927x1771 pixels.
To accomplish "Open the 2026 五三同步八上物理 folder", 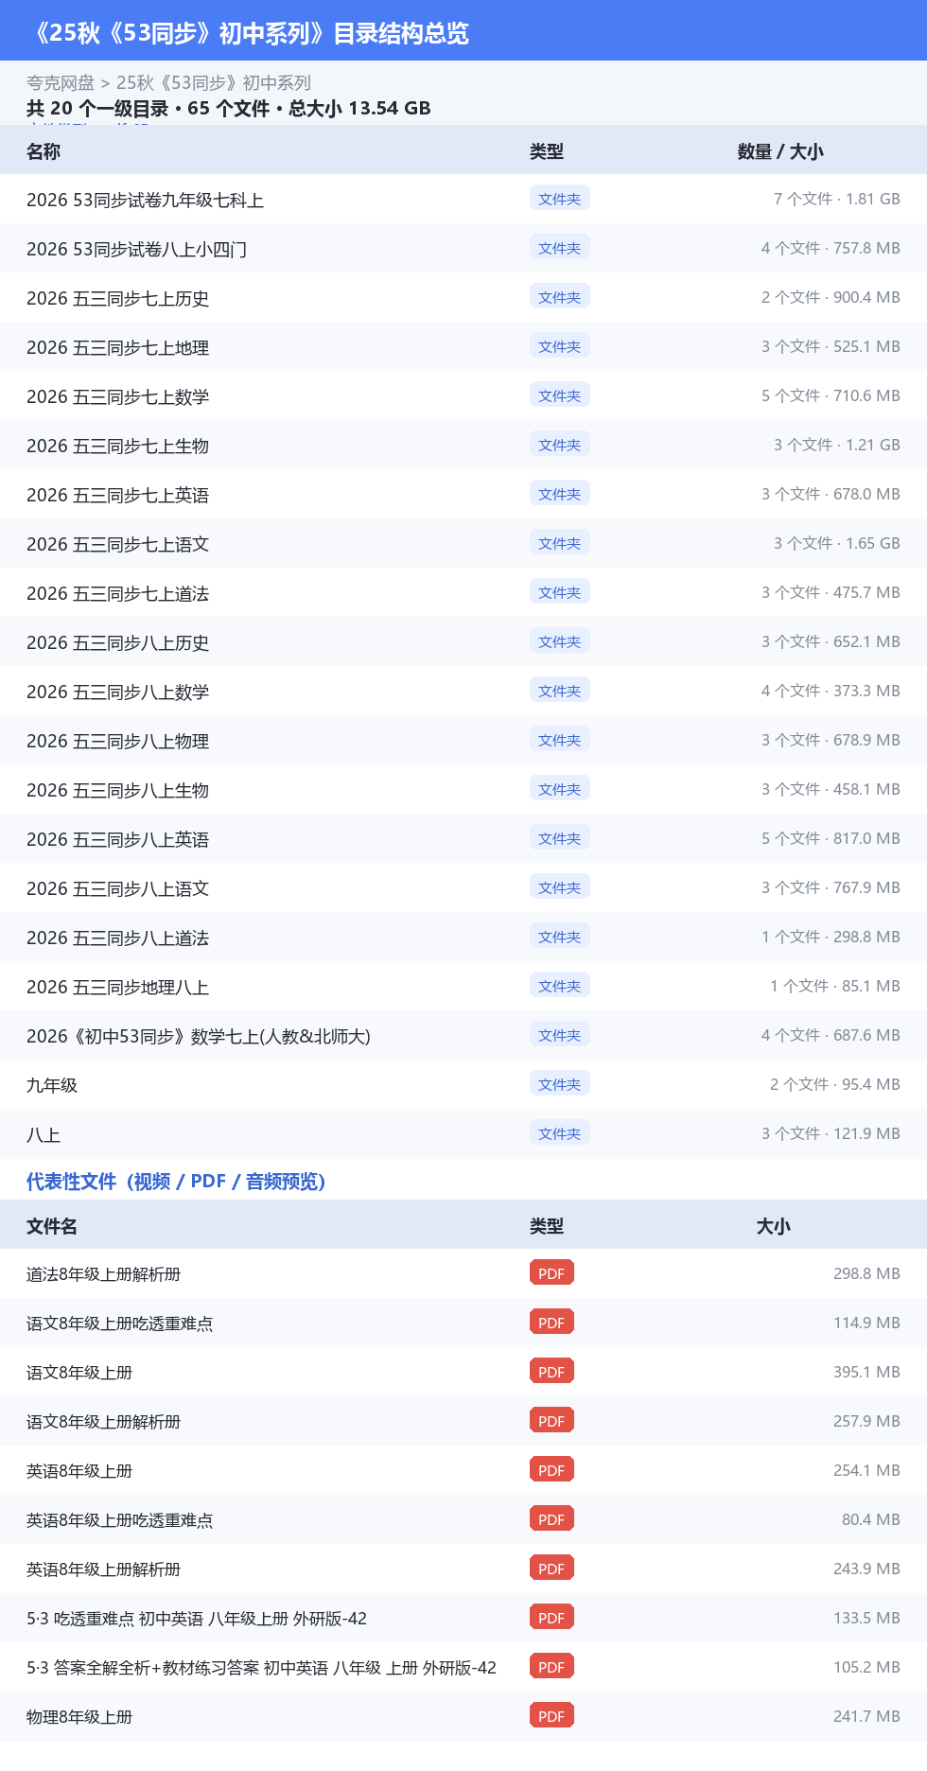I will point(117,741).
